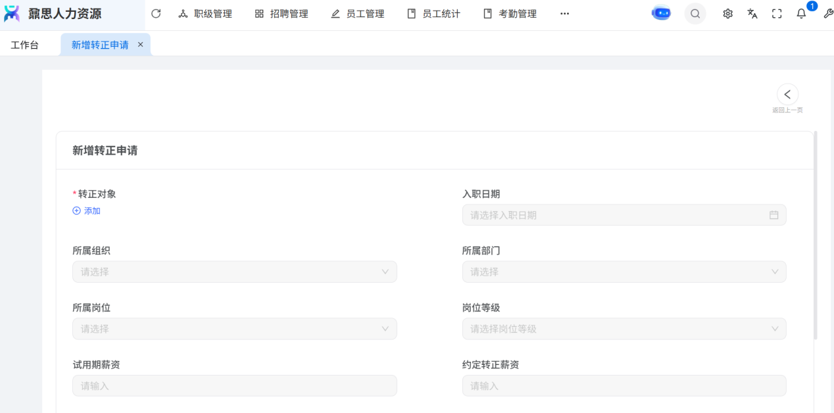834x413 pixels.
Task: Expand the 所属组织 dropdown
Action: (x=234, y=272)
